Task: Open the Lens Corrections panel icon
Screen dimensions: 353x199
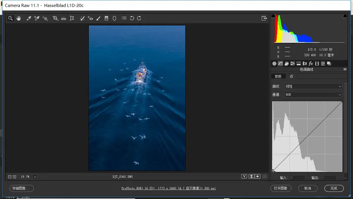Action: (x=305, y=63)
